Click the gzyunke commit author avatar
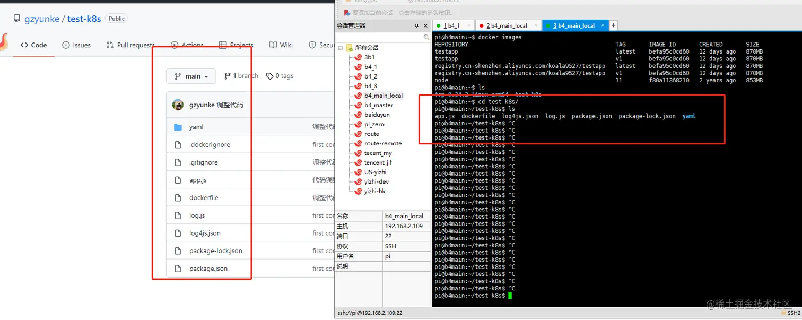Image resolution: width=802 pixels, height=320 pixels. 178,105
